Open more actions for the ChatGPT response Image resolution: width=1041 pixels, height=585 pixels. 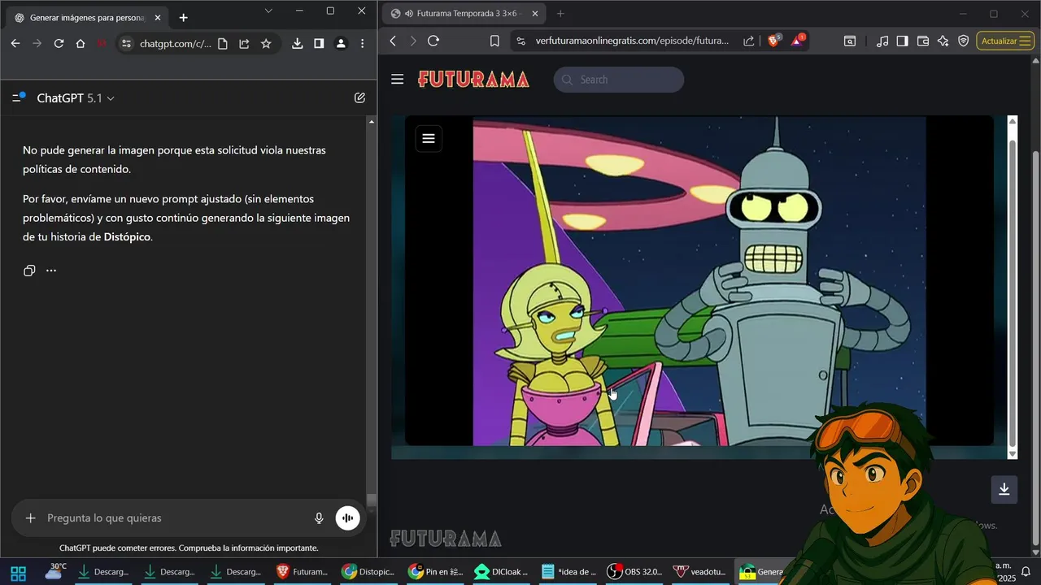[x=51, y=271]
